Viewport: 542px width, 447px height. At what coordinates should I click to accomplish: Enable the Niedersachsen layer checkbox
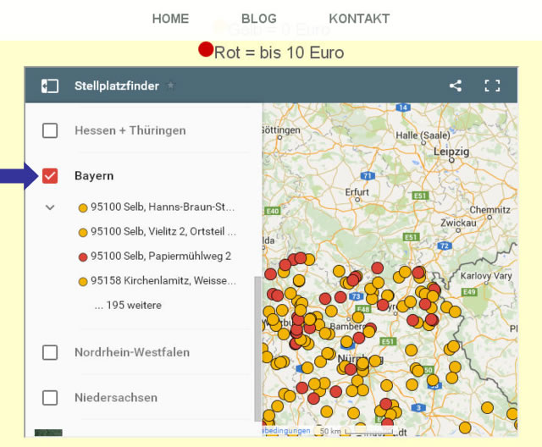pos(50,398)
